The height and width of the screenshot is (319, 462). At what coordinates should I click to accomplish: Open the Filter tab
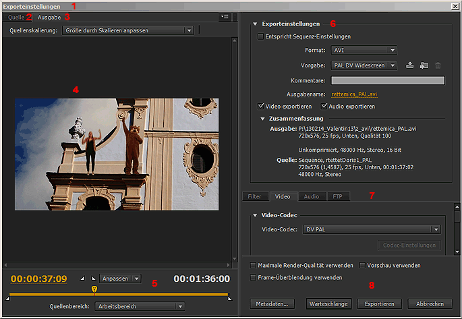[254, 196]
